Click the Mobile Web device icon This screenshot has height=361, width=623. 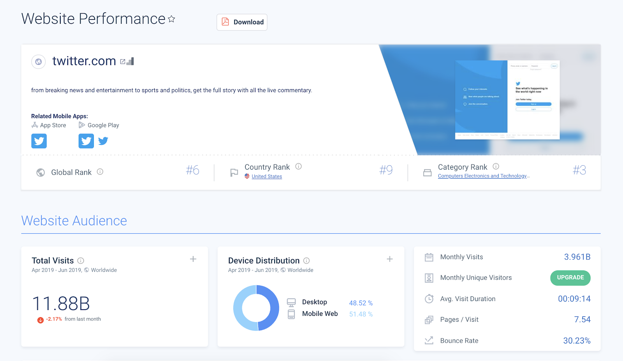(291, 314)
